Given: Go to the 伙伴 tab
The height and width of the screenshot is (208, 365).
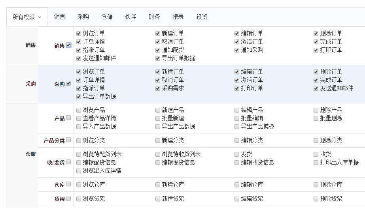Looking at the screenshot, I should tap(131, 17).
